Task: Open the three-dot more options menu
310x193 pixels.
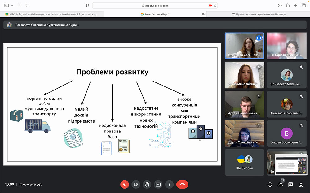Action: pyautogui.click(x=169, y=184)
